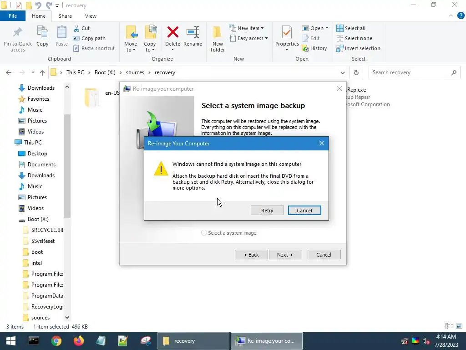Click Edit in the Open group
Viewport: 466px width, 350px height.
[x=311, y=38]
